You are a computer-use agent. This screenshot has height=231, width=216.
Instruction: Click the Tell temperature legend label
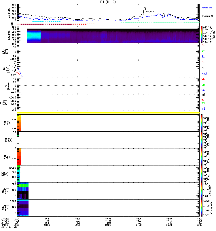[x=204, y=94]
